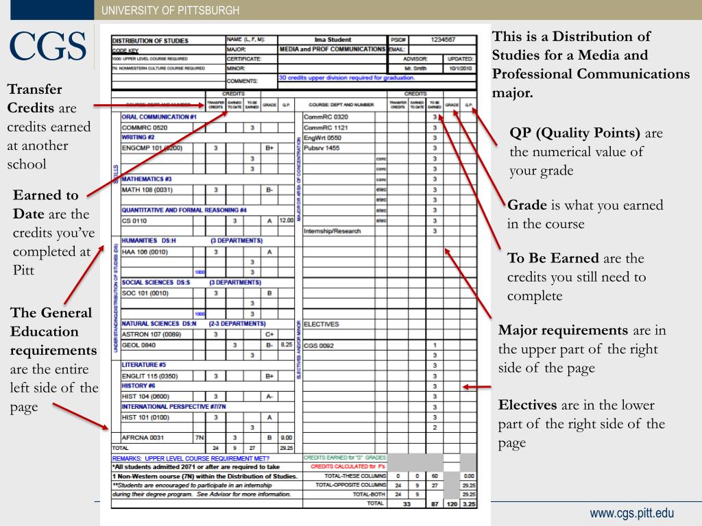The height and width of the screenshot is (526, 702).
Task: Click the 'Electives are in the lower' note
Action: coord(581,423)
